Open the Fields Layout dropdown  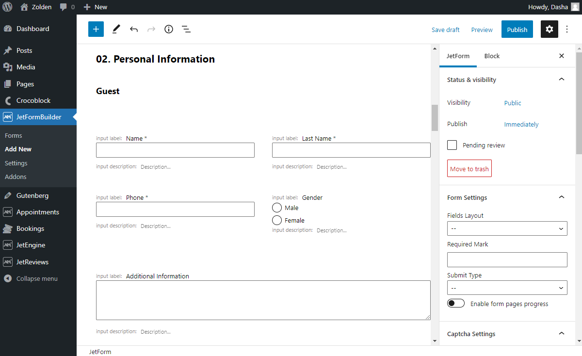tap(507, 228)
